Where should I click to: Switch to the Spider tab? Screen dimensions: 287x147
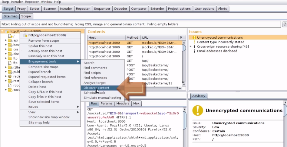tap(35, 8)
